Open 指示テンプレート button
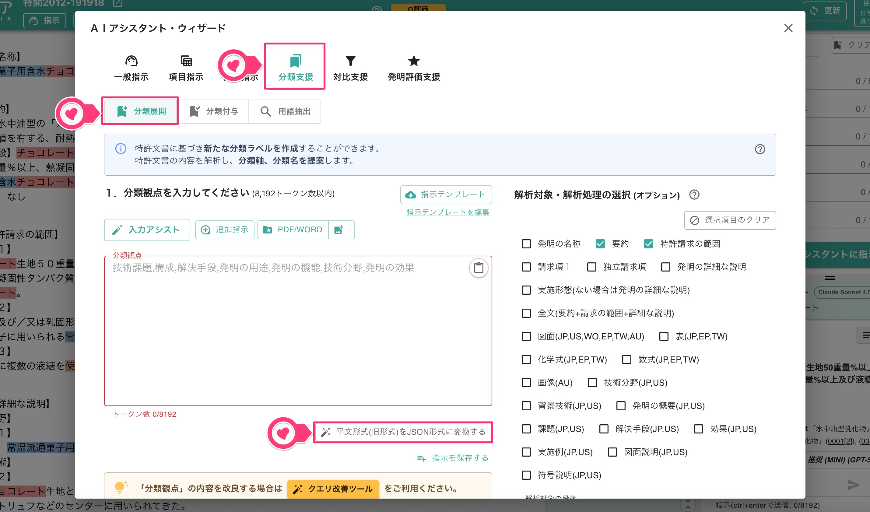 (x=446, y=195)
